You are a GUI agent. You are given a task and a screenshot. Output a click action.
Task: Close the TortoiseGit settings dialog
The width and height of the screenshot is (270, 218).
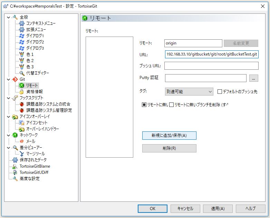pos(263,6)
